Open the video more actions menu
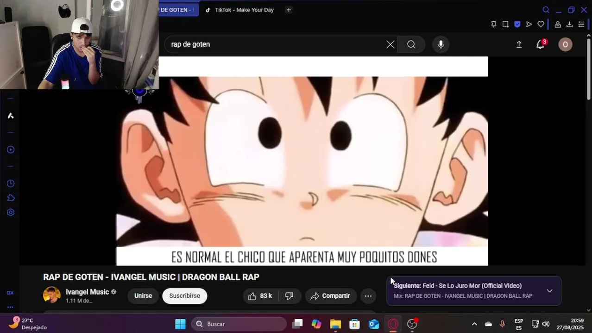 [x=368, y=296]
